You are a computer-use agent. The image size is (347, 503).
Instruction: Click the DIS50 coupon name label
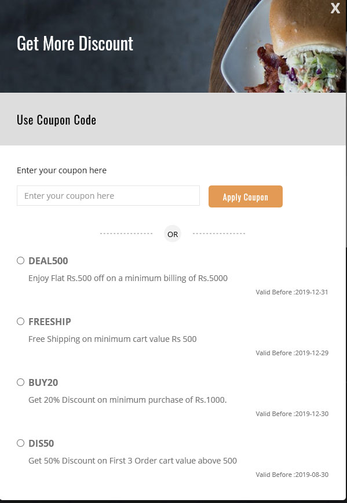41,443
